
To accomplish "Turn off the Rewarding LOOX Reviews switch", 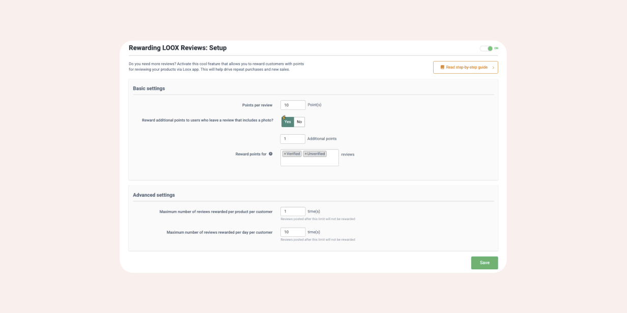I will click(487, 48).
